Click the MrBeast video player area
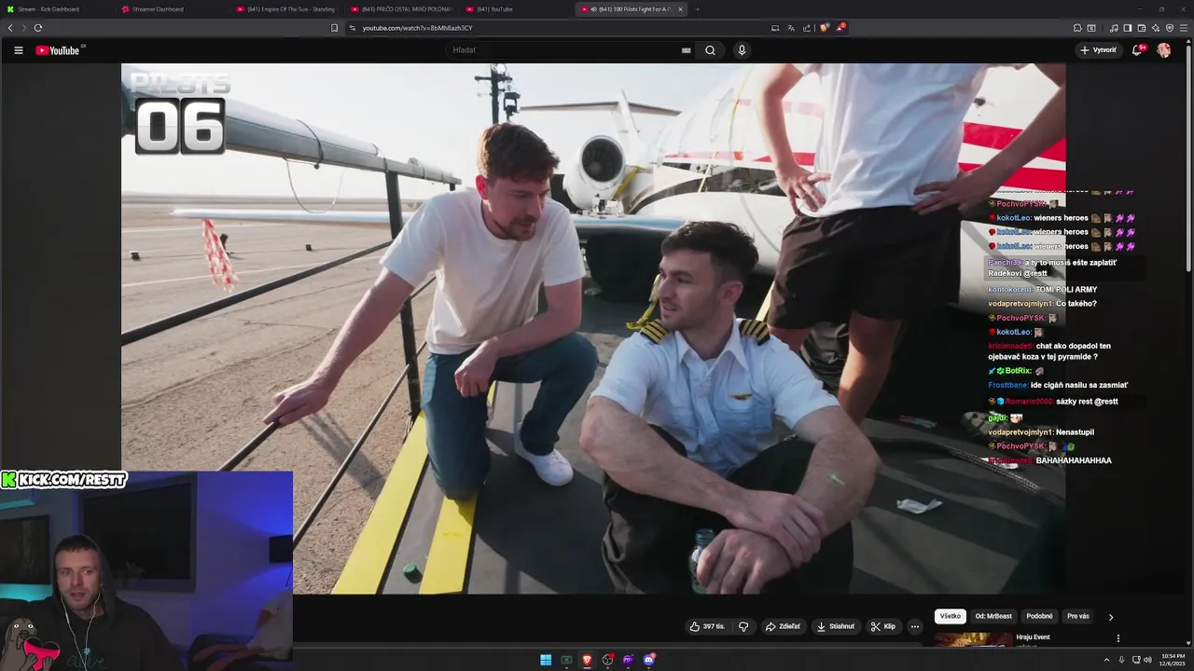The height and width of the screenshot is (671, 1194). point(593,329)
